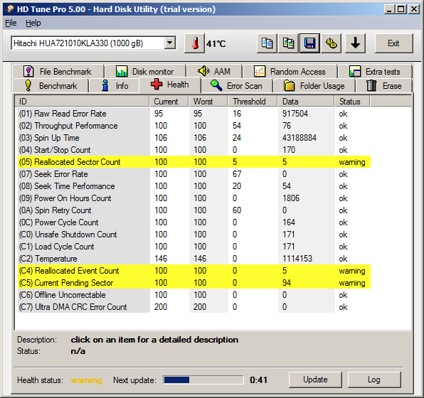Click the Random Access scatter icon
Image resolution: width=424 pixels, height=398 pixels.
tap(260, 71)
